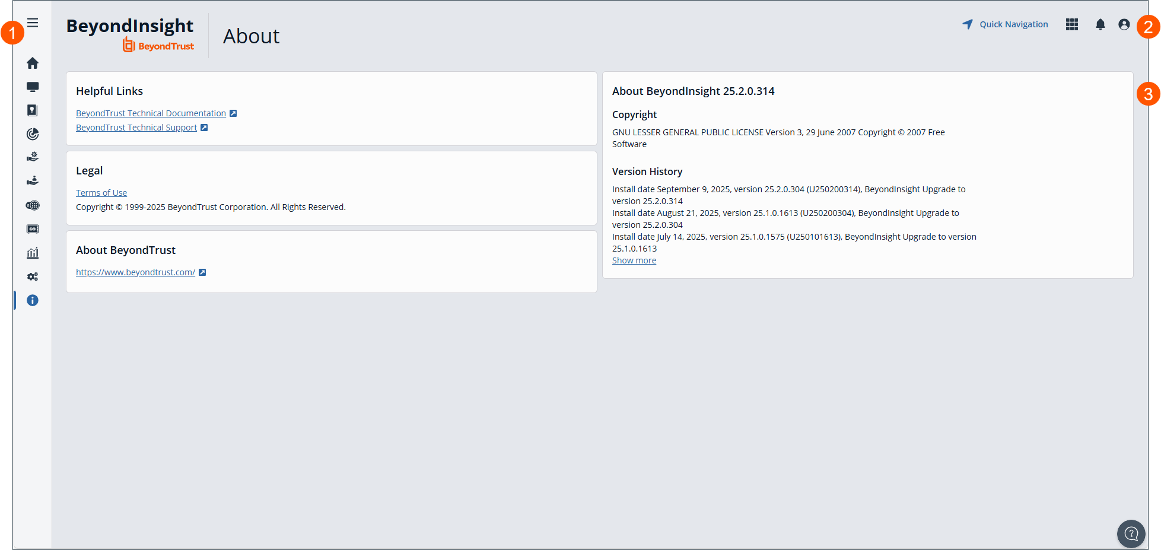Click external-link icon beside Technical Support

point(204,128)
